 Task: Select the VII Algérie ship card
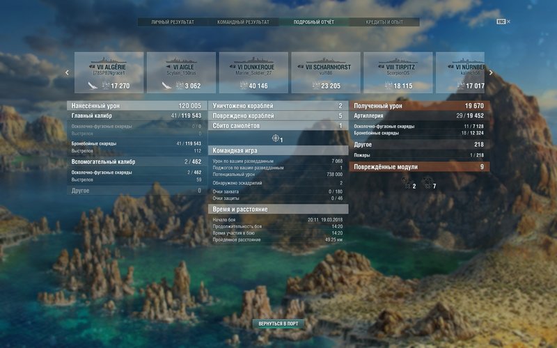[109, 72]
